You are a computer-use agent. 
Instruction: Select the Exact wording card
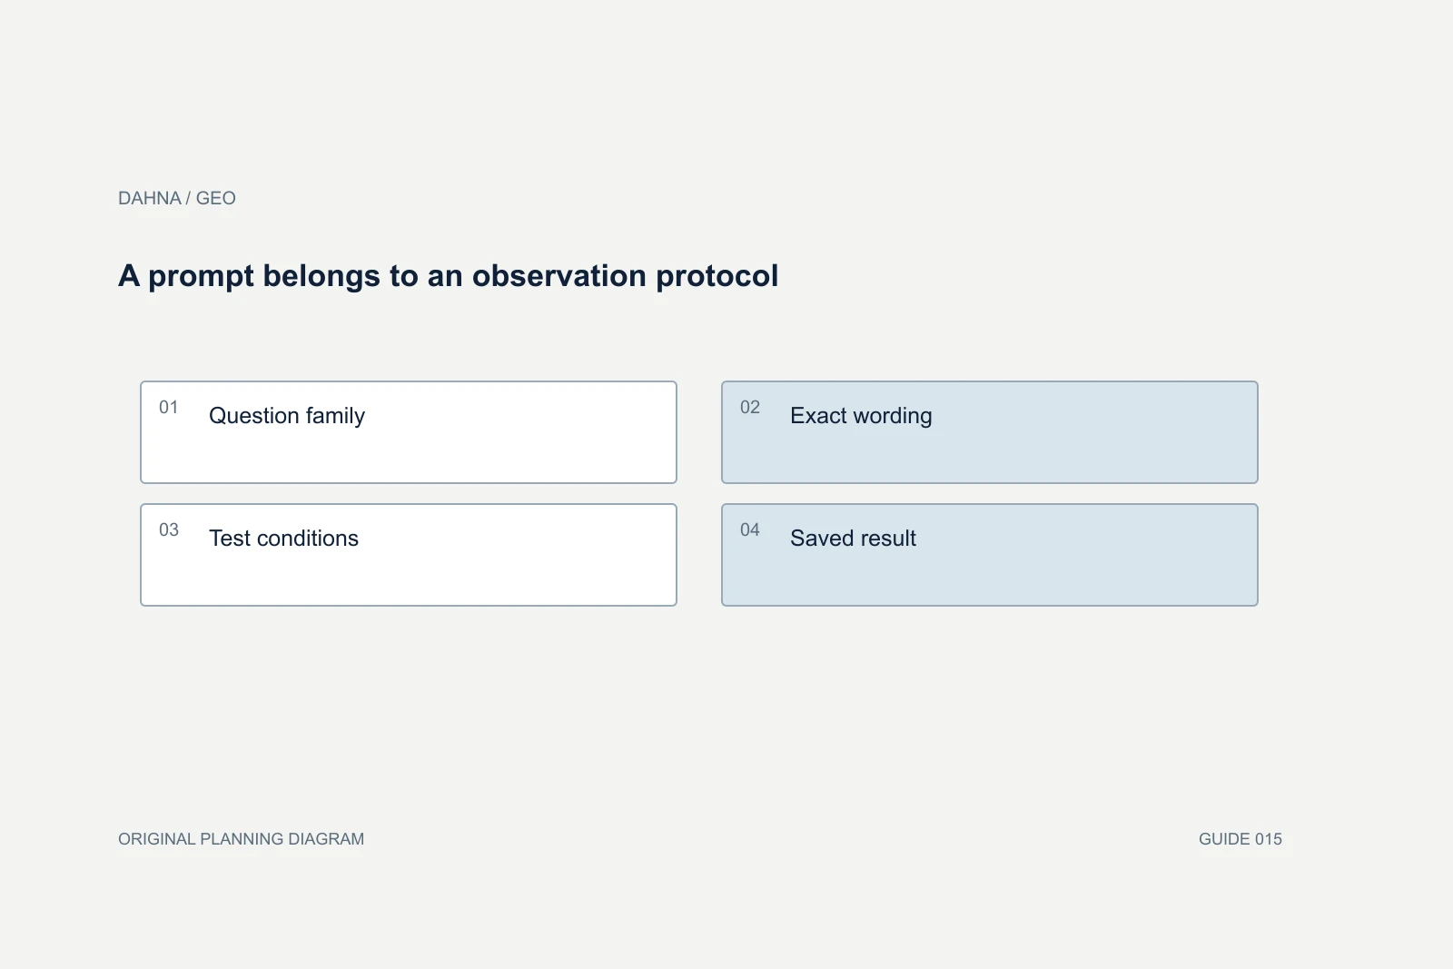[990, 432]
